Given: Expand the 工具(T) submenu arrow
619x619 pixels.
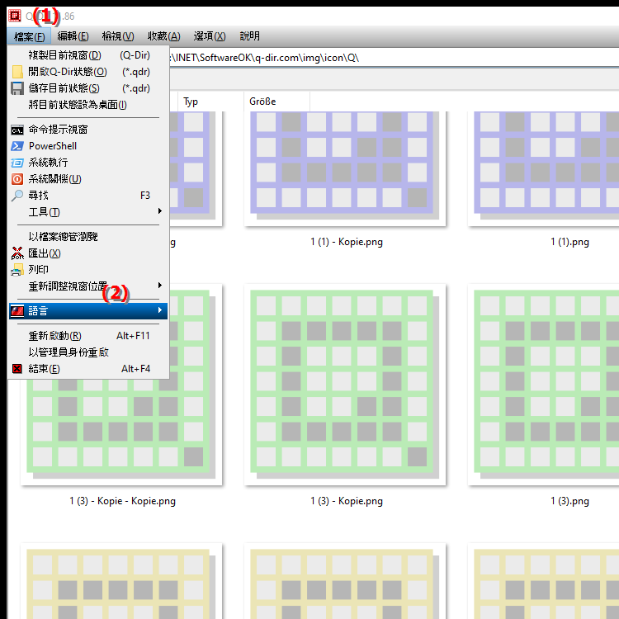Looking at the screenshot, I should (160, 211).
